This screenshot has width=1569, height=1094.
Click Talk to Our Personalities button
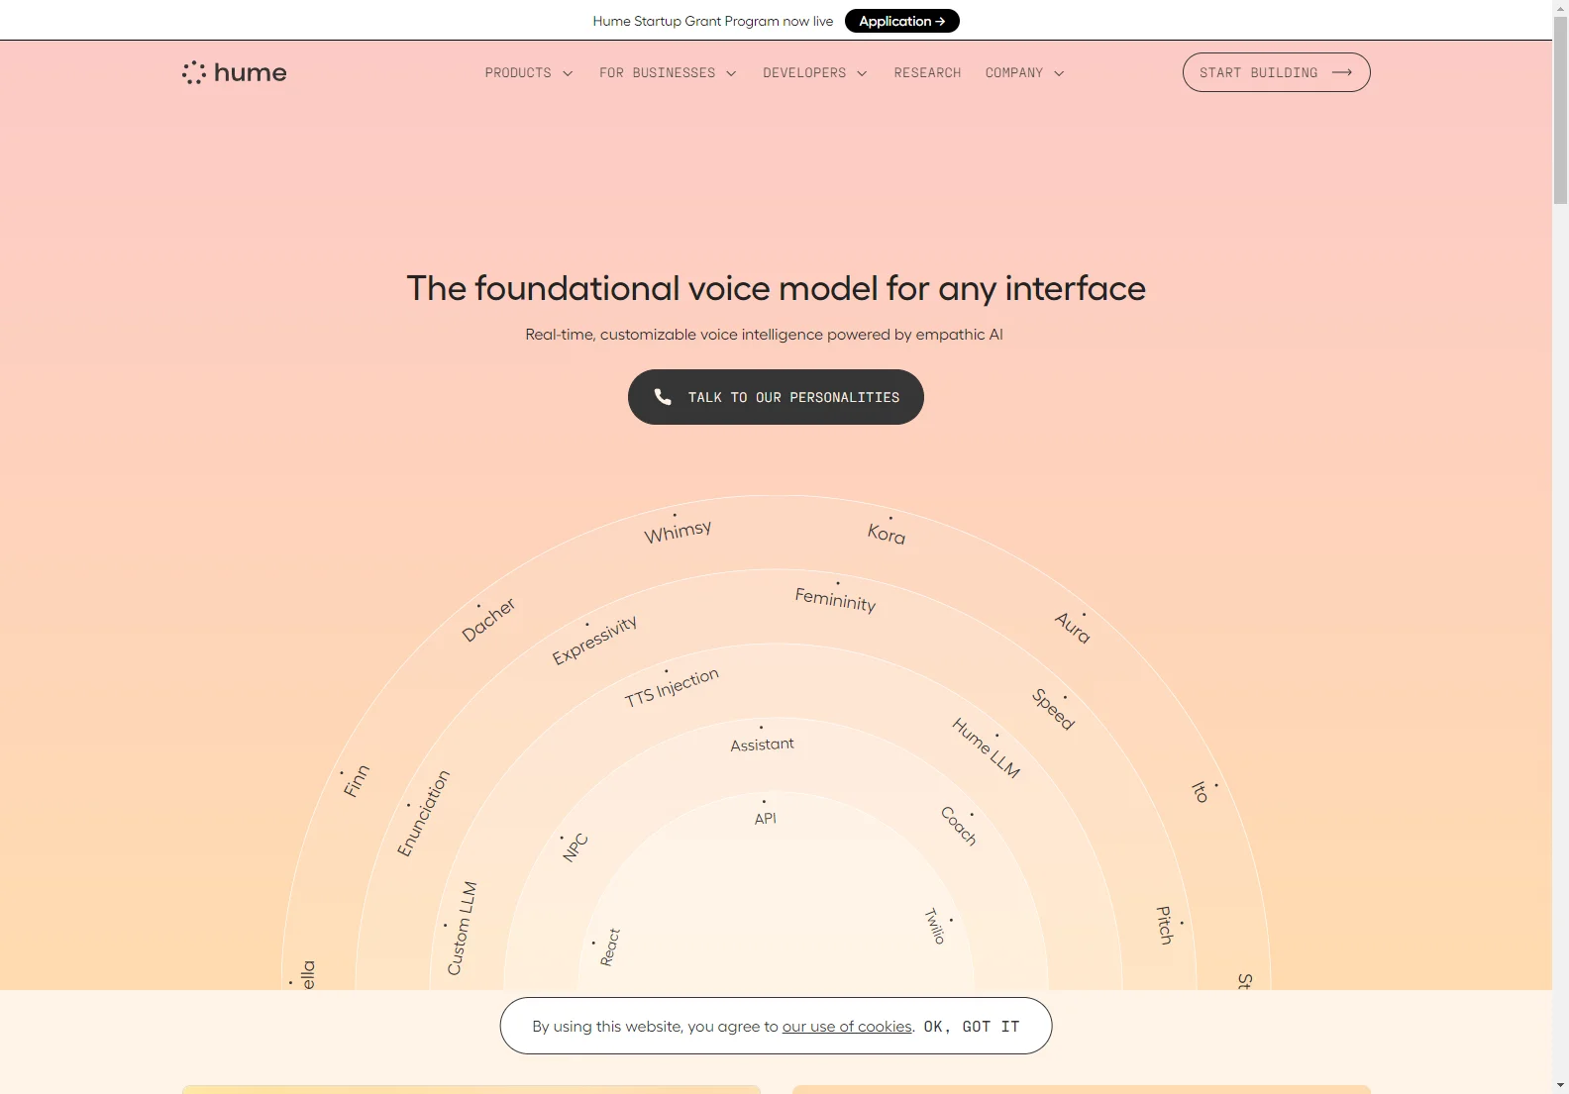coord(776,397)
